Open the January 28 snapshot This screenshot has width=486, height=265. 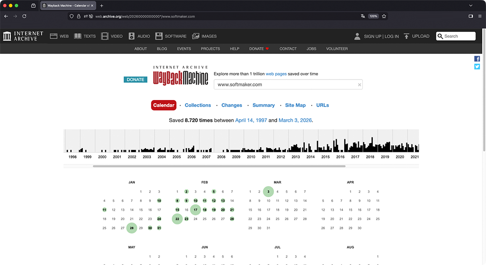[132, 228]
